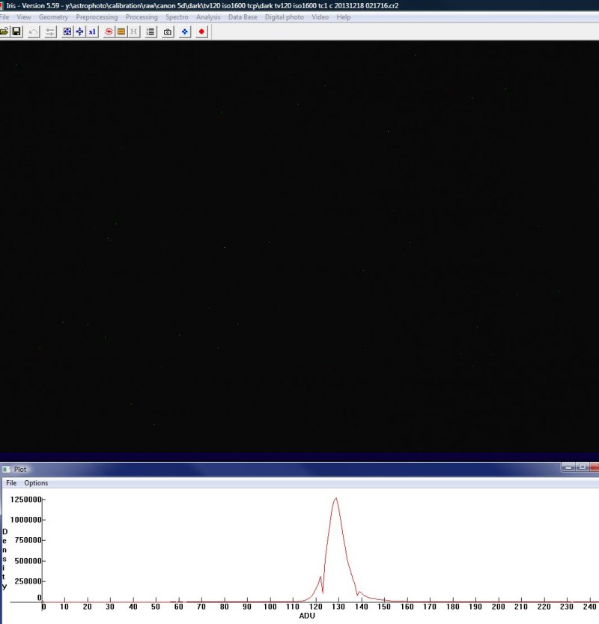Screen dimensions: 599x624
Task: Maximize the Plot window
Action: coord(583,467)
